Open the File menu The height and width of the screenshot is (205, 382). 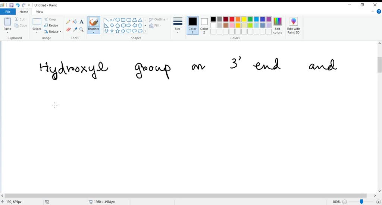click(x=7, y=12)
